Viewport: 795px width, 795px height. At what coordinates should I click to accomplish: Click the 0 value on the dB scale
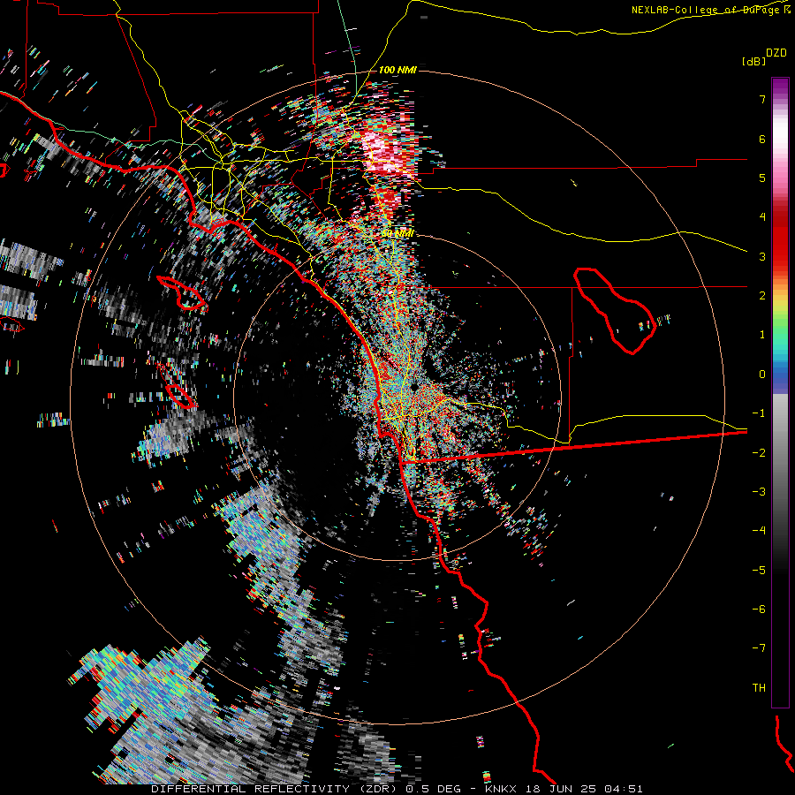tap(762, 375)
